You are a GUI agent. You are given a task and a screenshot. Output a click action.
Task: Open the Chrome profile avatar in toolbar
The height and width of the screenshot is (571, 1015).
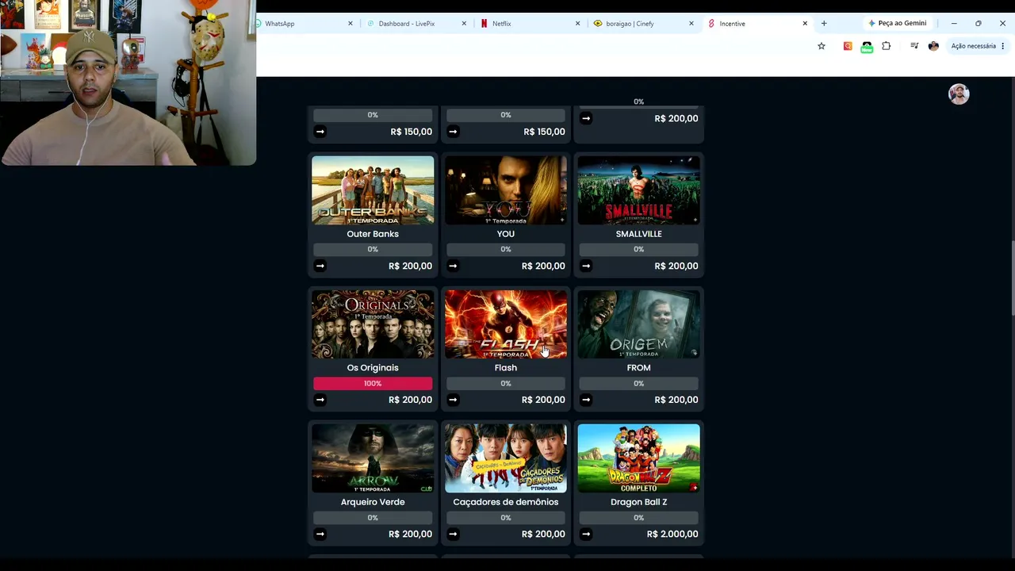pyautogui.click(x=933, y=46)
